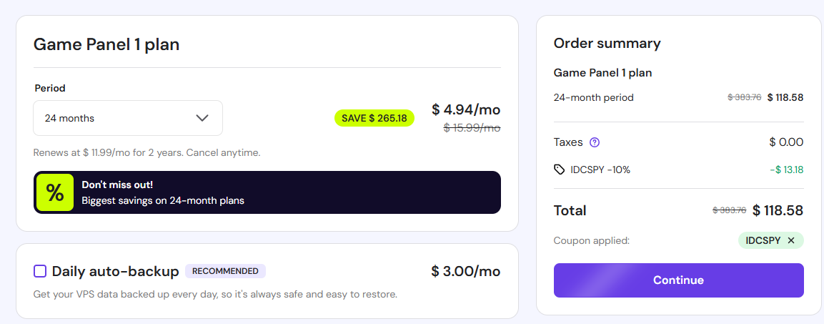Click the chevron arrow in the Period selector

click(x=202, y=118)
